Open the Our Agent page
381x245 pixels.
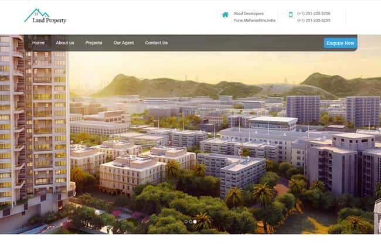coord(124,43)
